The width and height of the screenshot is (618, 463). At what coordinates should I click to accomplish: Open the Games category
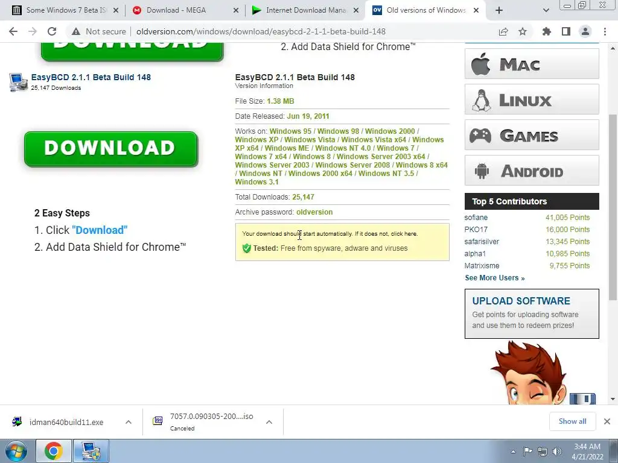[532, 135]
